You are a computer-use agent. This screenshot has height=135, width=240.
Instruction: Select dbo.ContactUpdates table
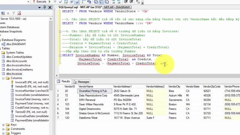click(x=19, y=57)
